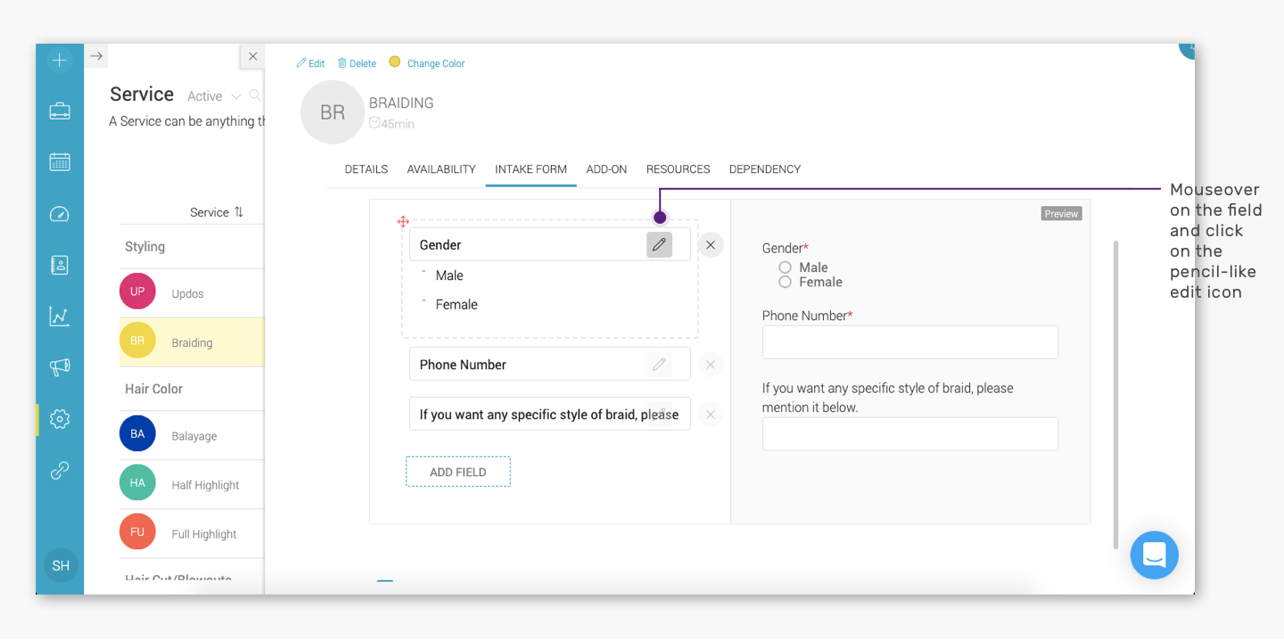Screen dimensions: 1284x640
Task: Select the Full Highlight service row
Action: point(192,533)
